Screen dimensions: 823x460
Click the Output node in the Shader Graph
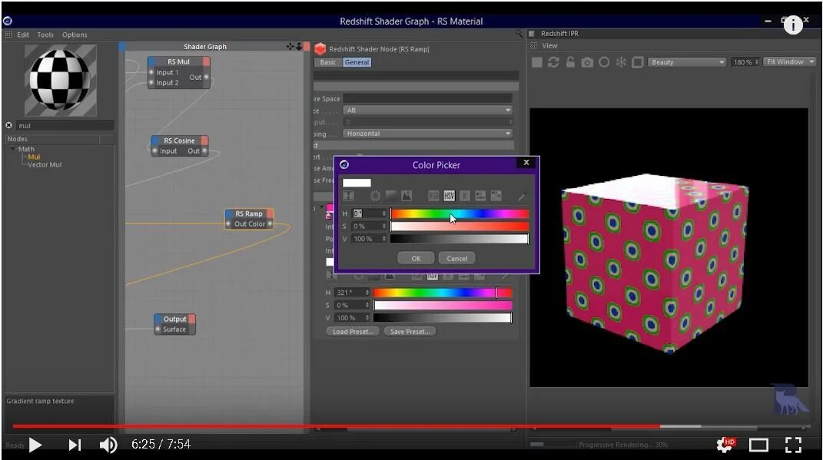click(x=174, y=324)
